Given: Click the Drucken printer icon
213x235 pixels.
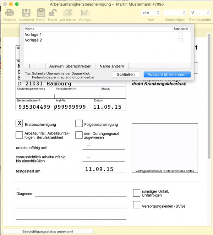Looking at the screenshot, I should click(x=10, y=13).
